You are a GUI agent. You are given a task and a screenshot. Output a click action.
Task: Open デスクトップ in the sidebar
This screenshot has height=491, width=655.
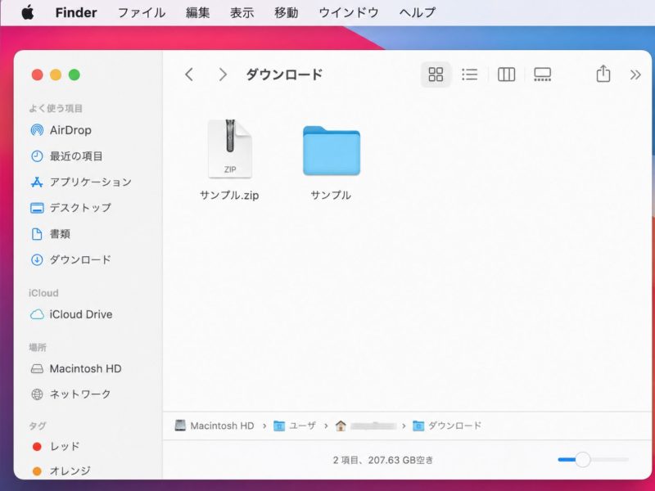[70, 208]
